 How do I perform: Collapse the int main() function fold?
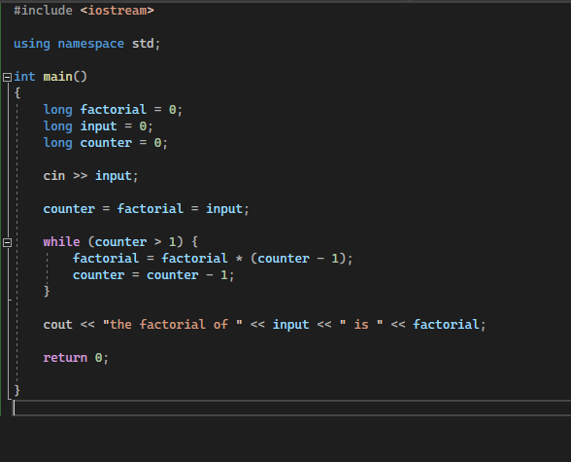pos(7,77)
